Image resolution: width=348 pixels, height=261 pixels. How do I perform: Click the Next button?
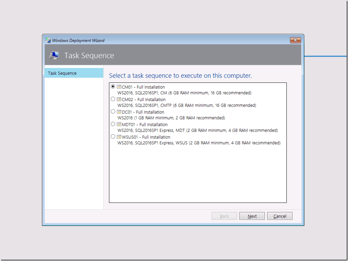click(252, 216)
